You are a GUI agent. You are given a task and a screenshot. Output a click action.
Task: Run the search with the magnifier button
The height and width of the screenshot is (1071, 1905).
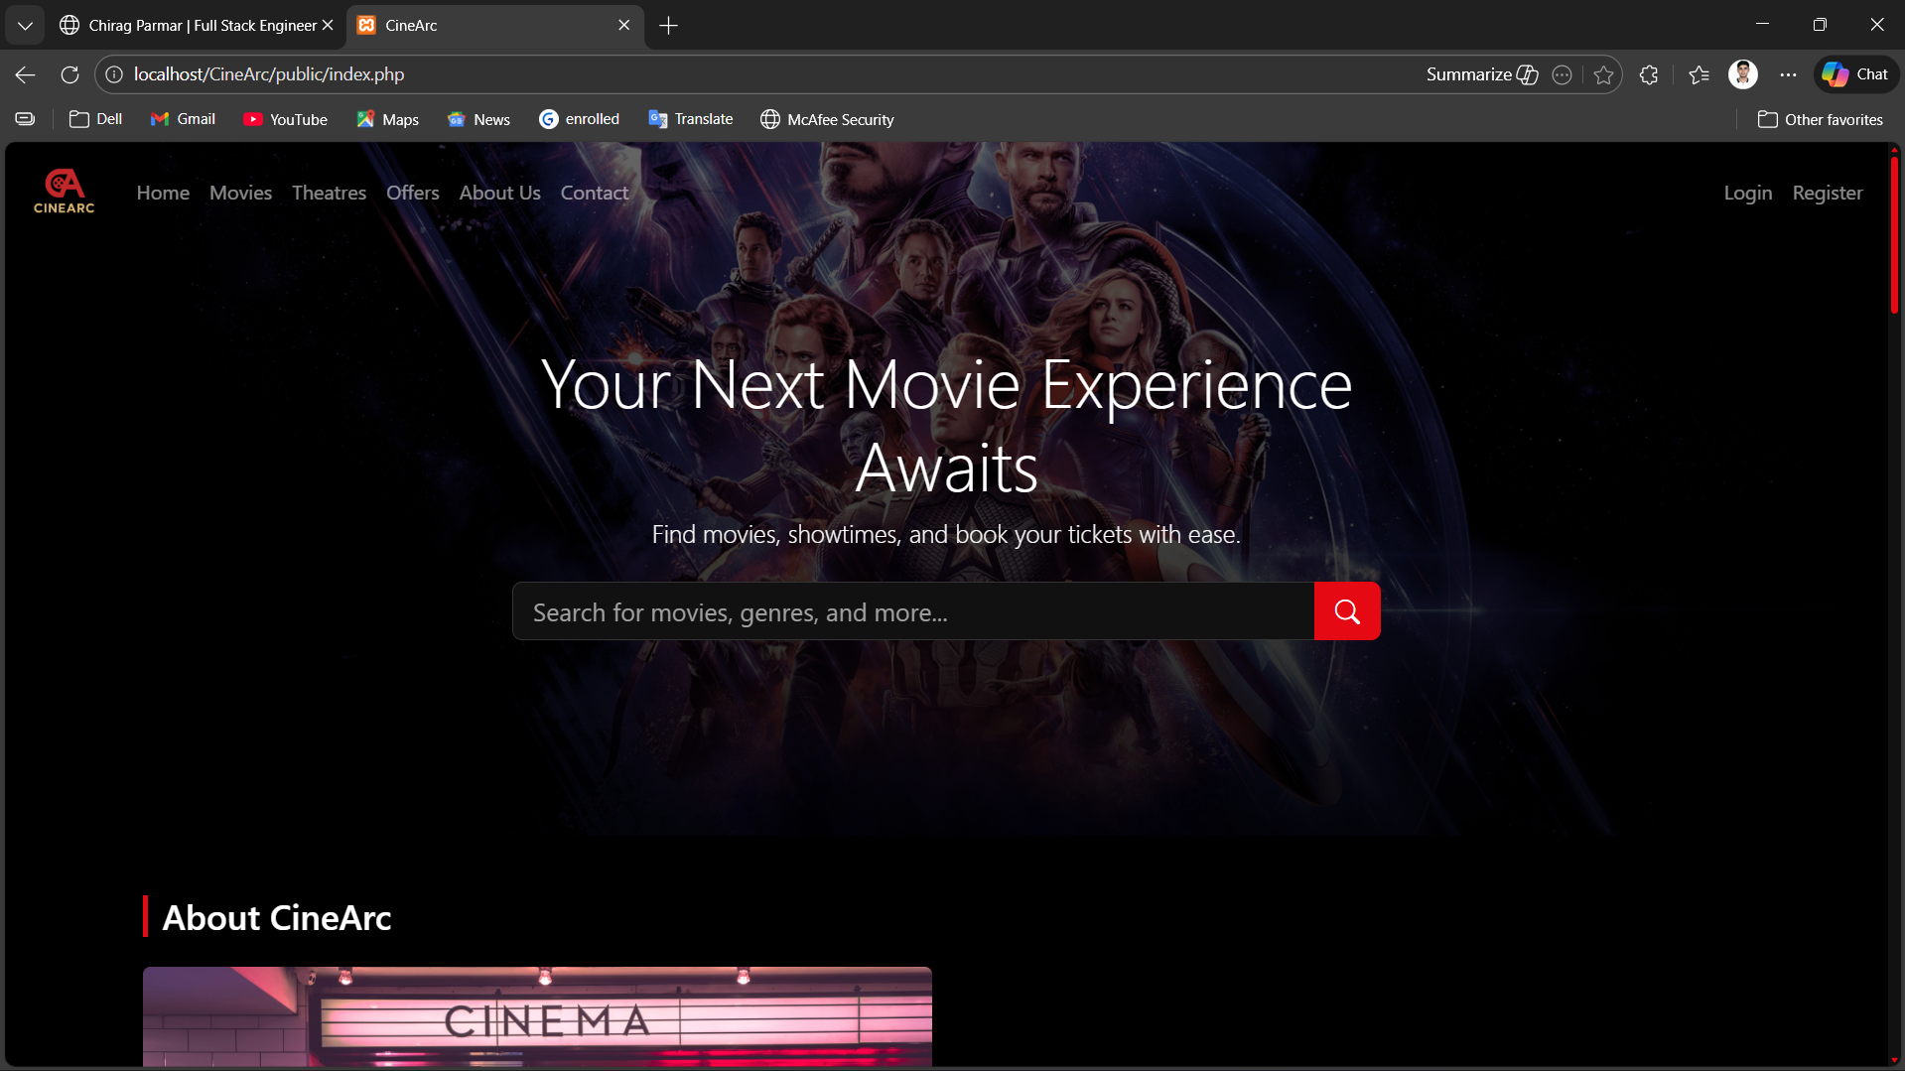point(1346,610)
